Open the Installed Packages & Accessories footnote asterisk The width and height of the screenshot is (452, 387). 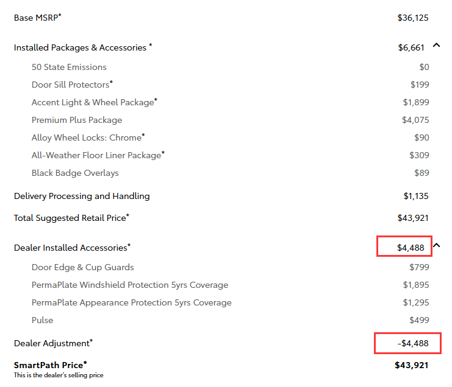[150, 46]
